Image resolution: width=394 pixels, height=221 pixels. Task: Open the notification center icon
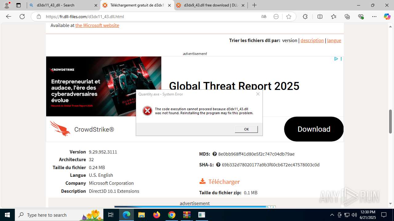click(384, 215)
